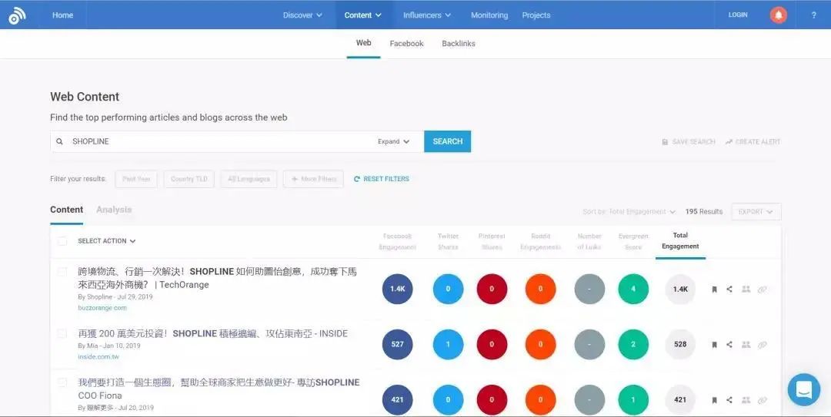The height and width of the screenshot is (417, 831).
Task: View sharers of COO Fiona article
Action: pyautogui.click(x=746, y=399)
